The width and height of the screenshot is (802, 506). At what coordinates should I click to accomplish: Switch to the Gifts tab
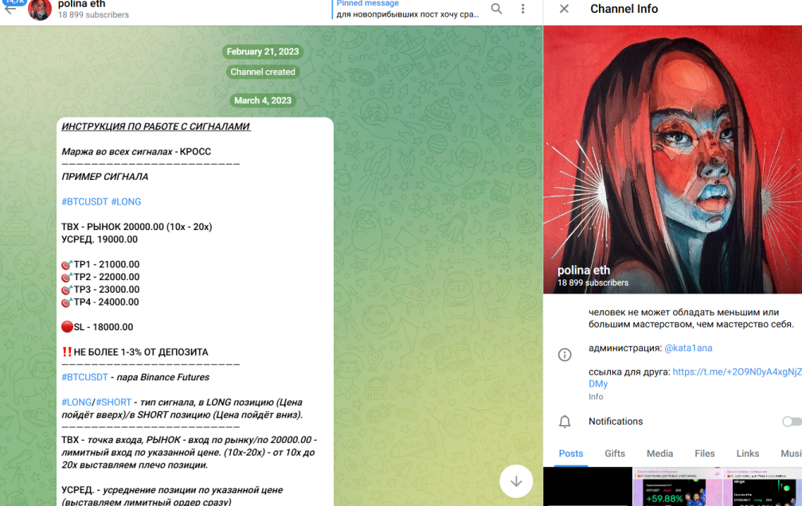coord(615,453)
